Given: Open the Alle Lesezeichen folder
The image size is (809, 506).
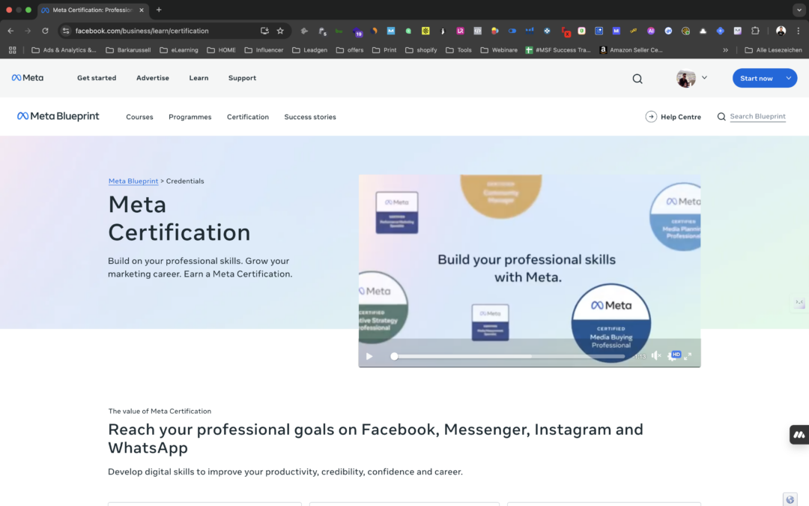Looking at the screenshot, I should tap(773, 50).
